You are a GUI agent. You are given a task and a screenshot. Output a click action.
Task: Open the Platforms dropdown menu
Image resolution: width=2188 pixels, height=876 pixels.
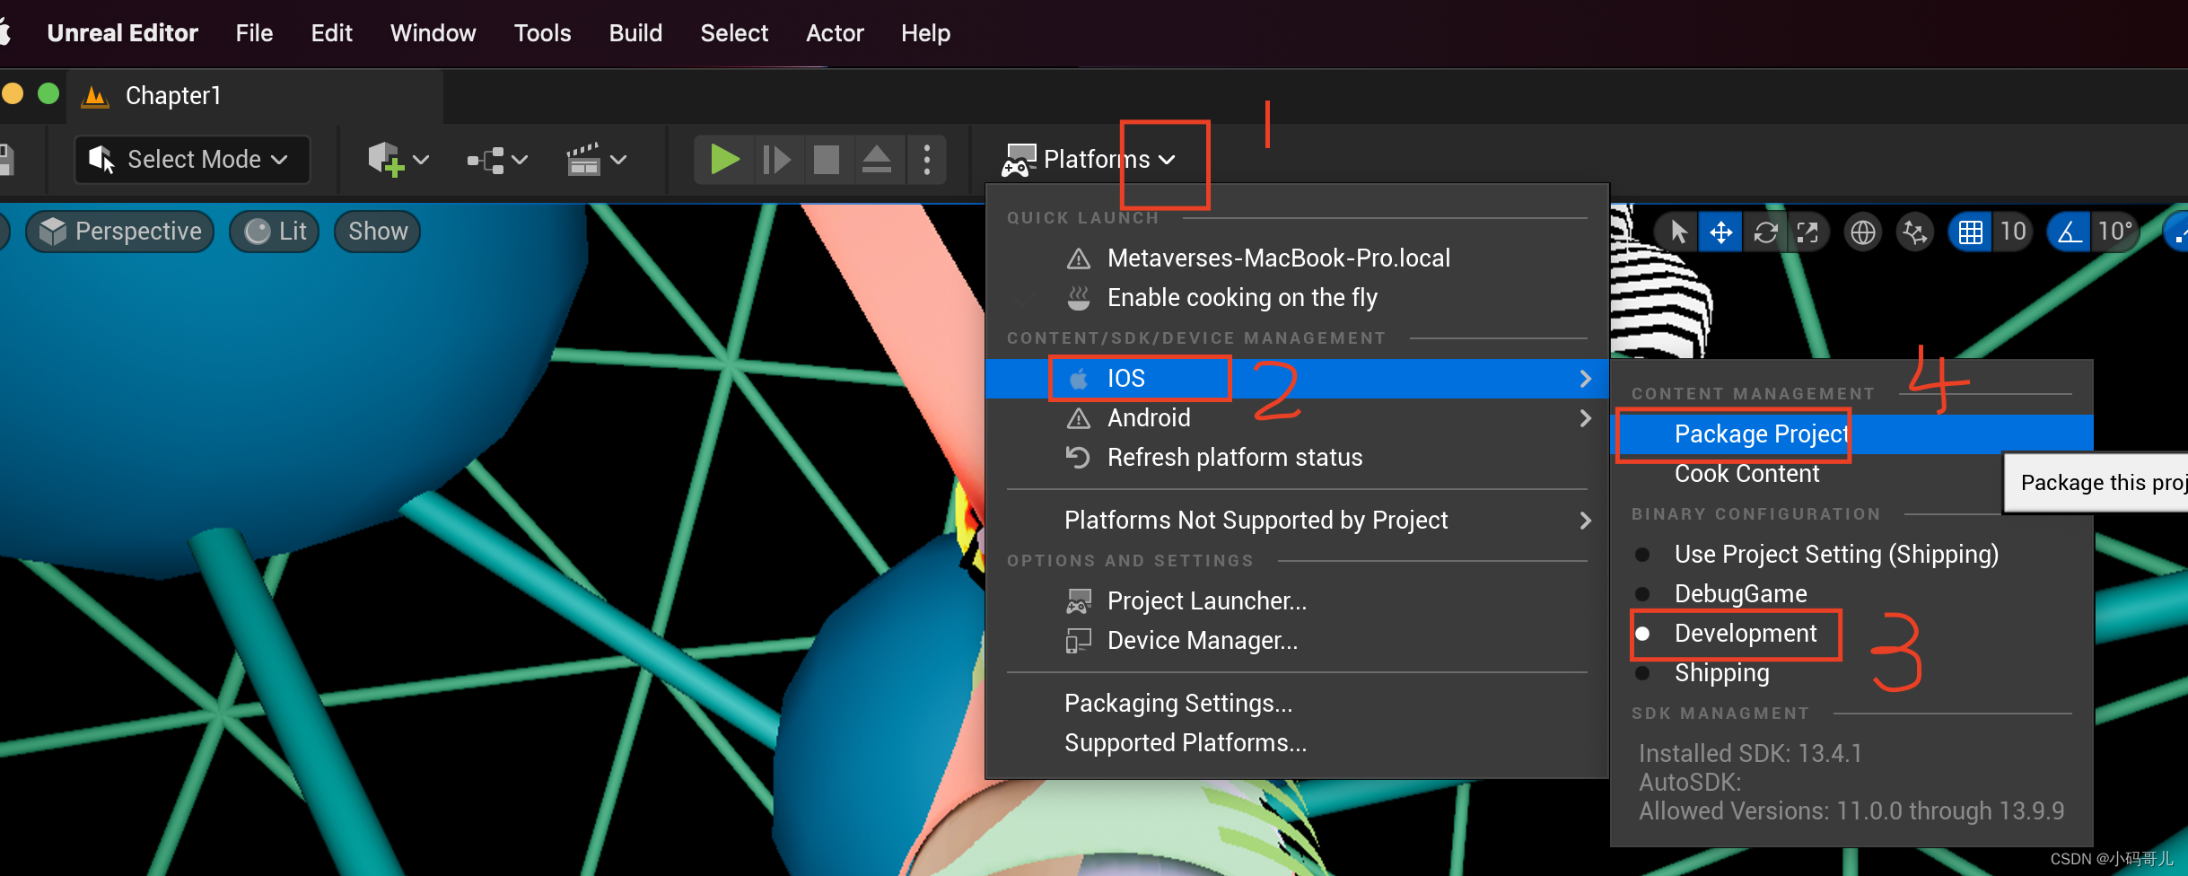pos(1089,160)
